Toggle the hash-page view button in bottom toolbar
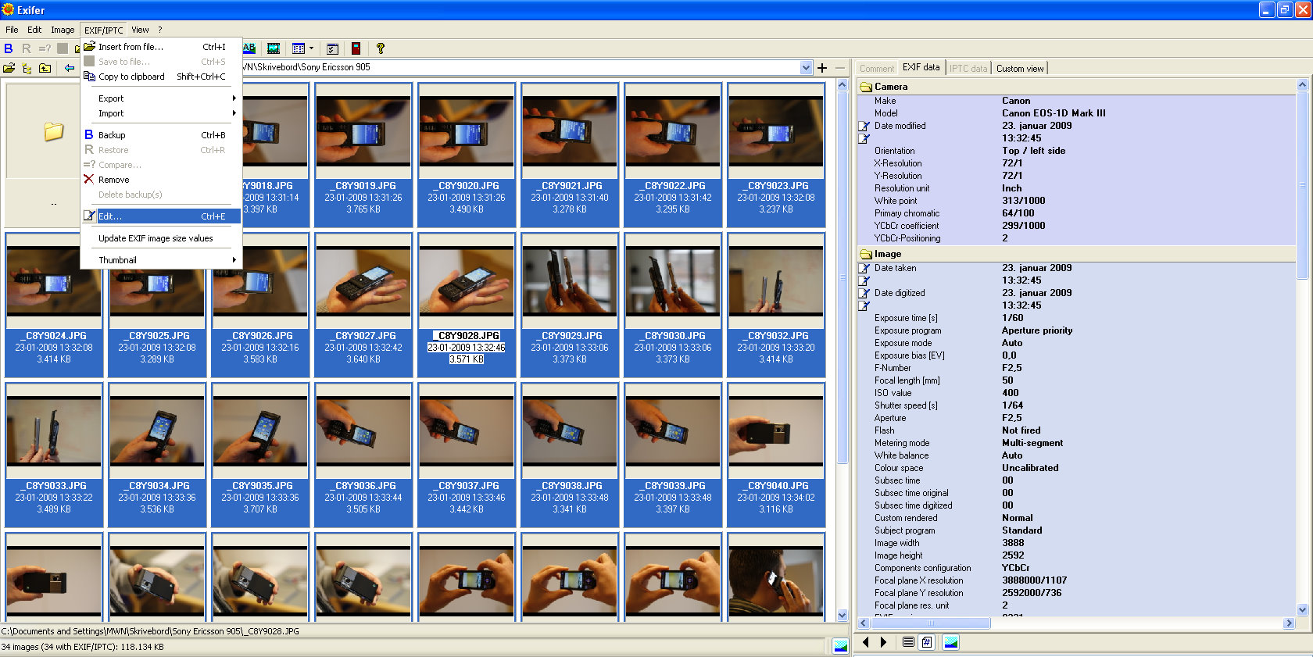Screen dimensions: 1313x657 tap(927, 642)
